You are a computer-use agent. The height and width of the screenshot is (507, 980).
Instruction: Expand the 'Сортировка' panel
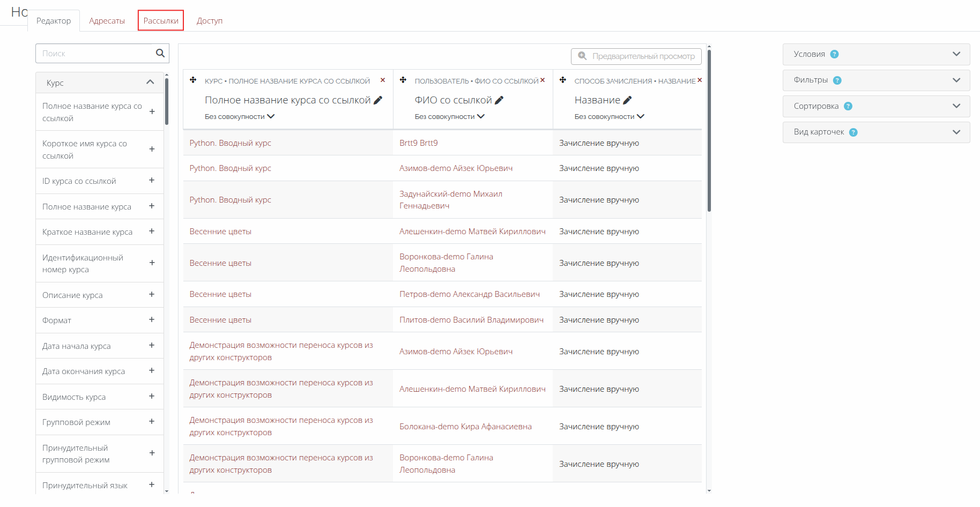[x=956, y=106]
